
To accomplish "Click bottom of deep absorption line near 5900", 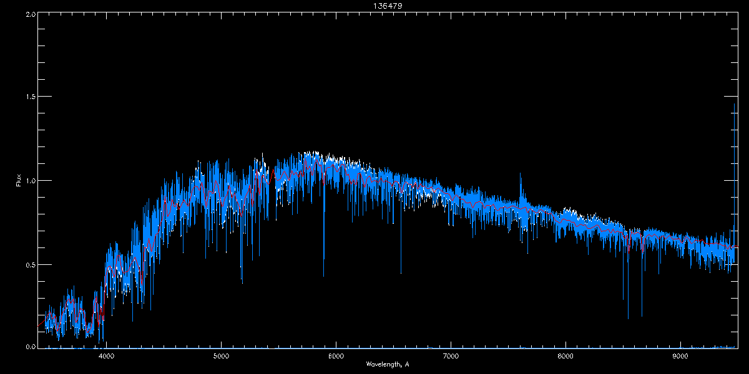I will click(324, 276).
